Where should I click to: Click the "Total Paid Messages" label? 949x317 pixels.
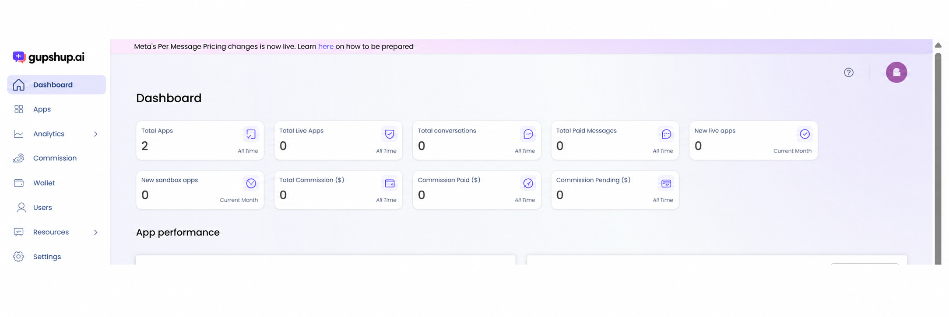coord(586,131)
